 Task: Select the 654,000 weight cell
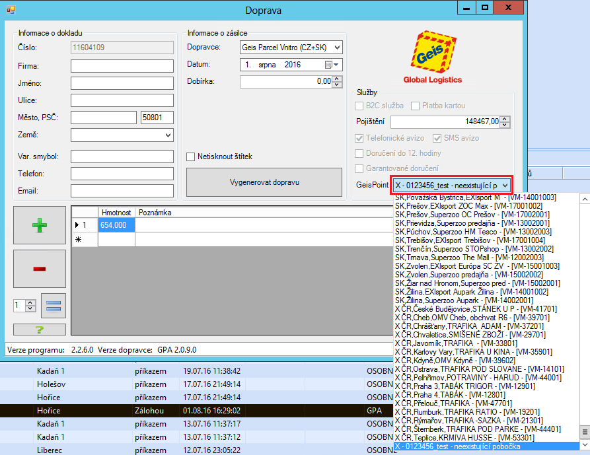[x=116, y=225]
